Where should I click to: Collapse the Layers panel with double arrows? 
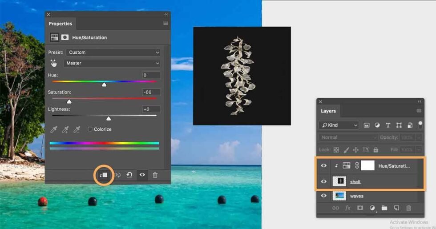(419, 102)
